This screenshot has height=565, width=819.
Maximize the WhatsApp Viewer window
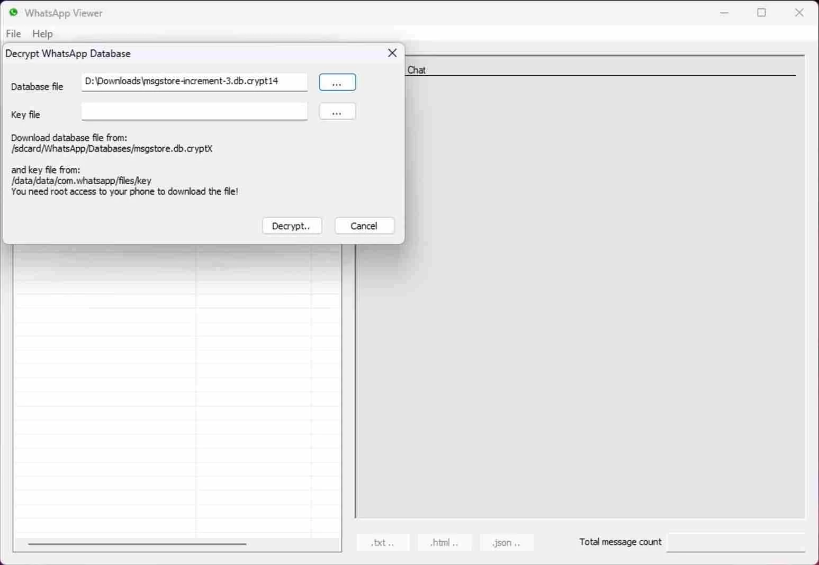coord(761,13)
